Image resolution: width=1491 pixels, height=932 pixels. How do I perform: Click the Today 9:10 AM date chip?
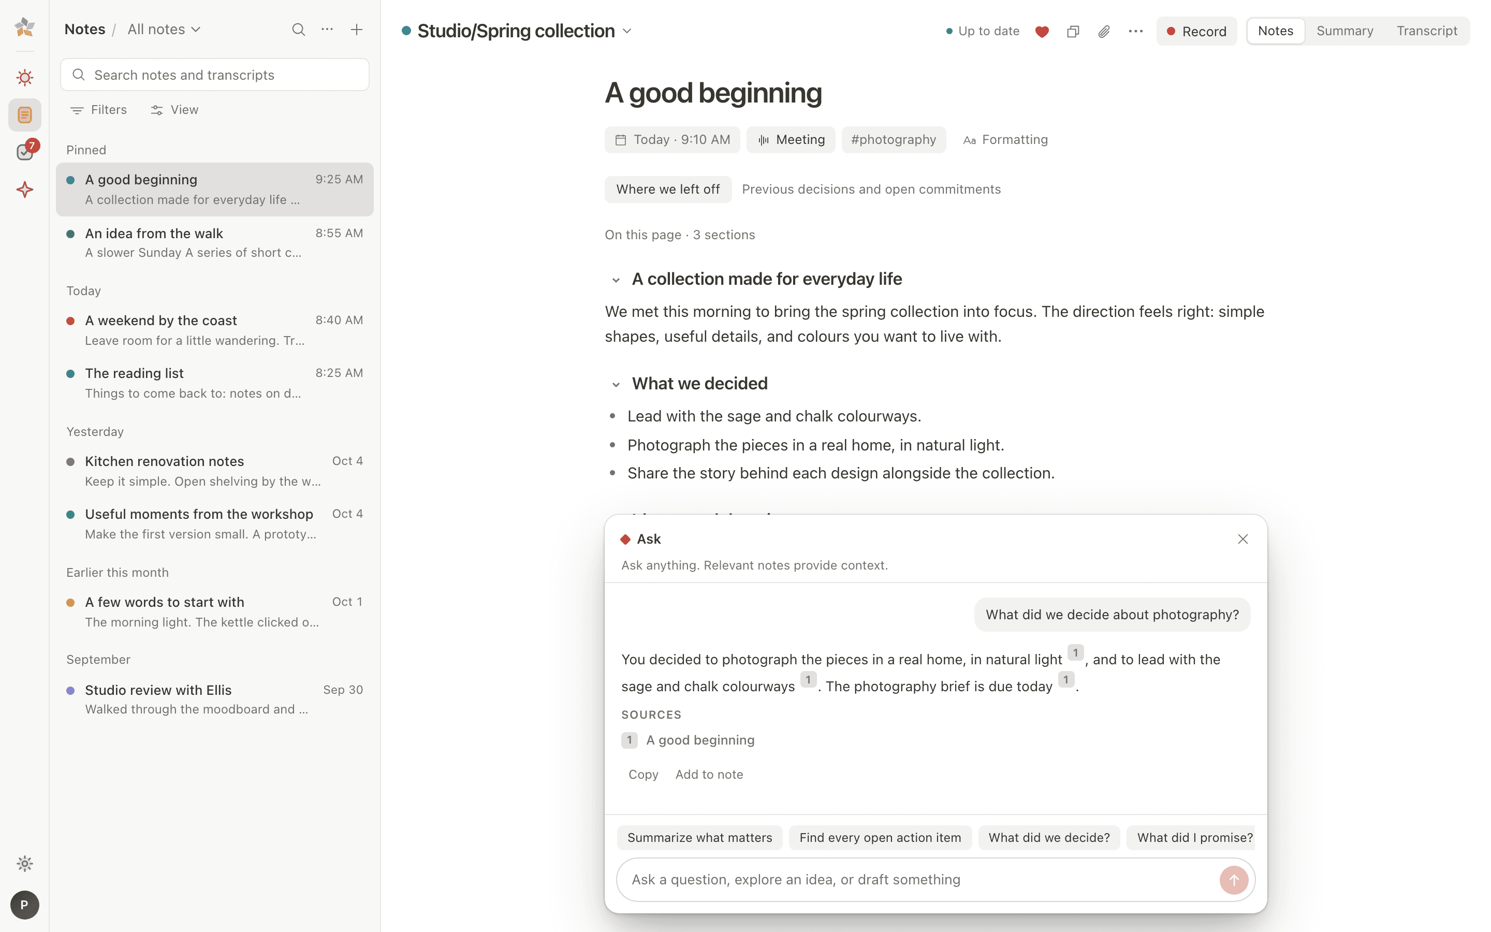tap(672, 140)
